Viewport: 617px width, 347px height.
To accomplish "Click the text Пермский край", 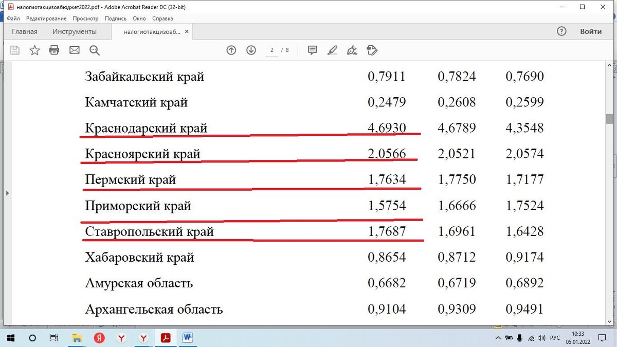I will [x=131, y=180].
